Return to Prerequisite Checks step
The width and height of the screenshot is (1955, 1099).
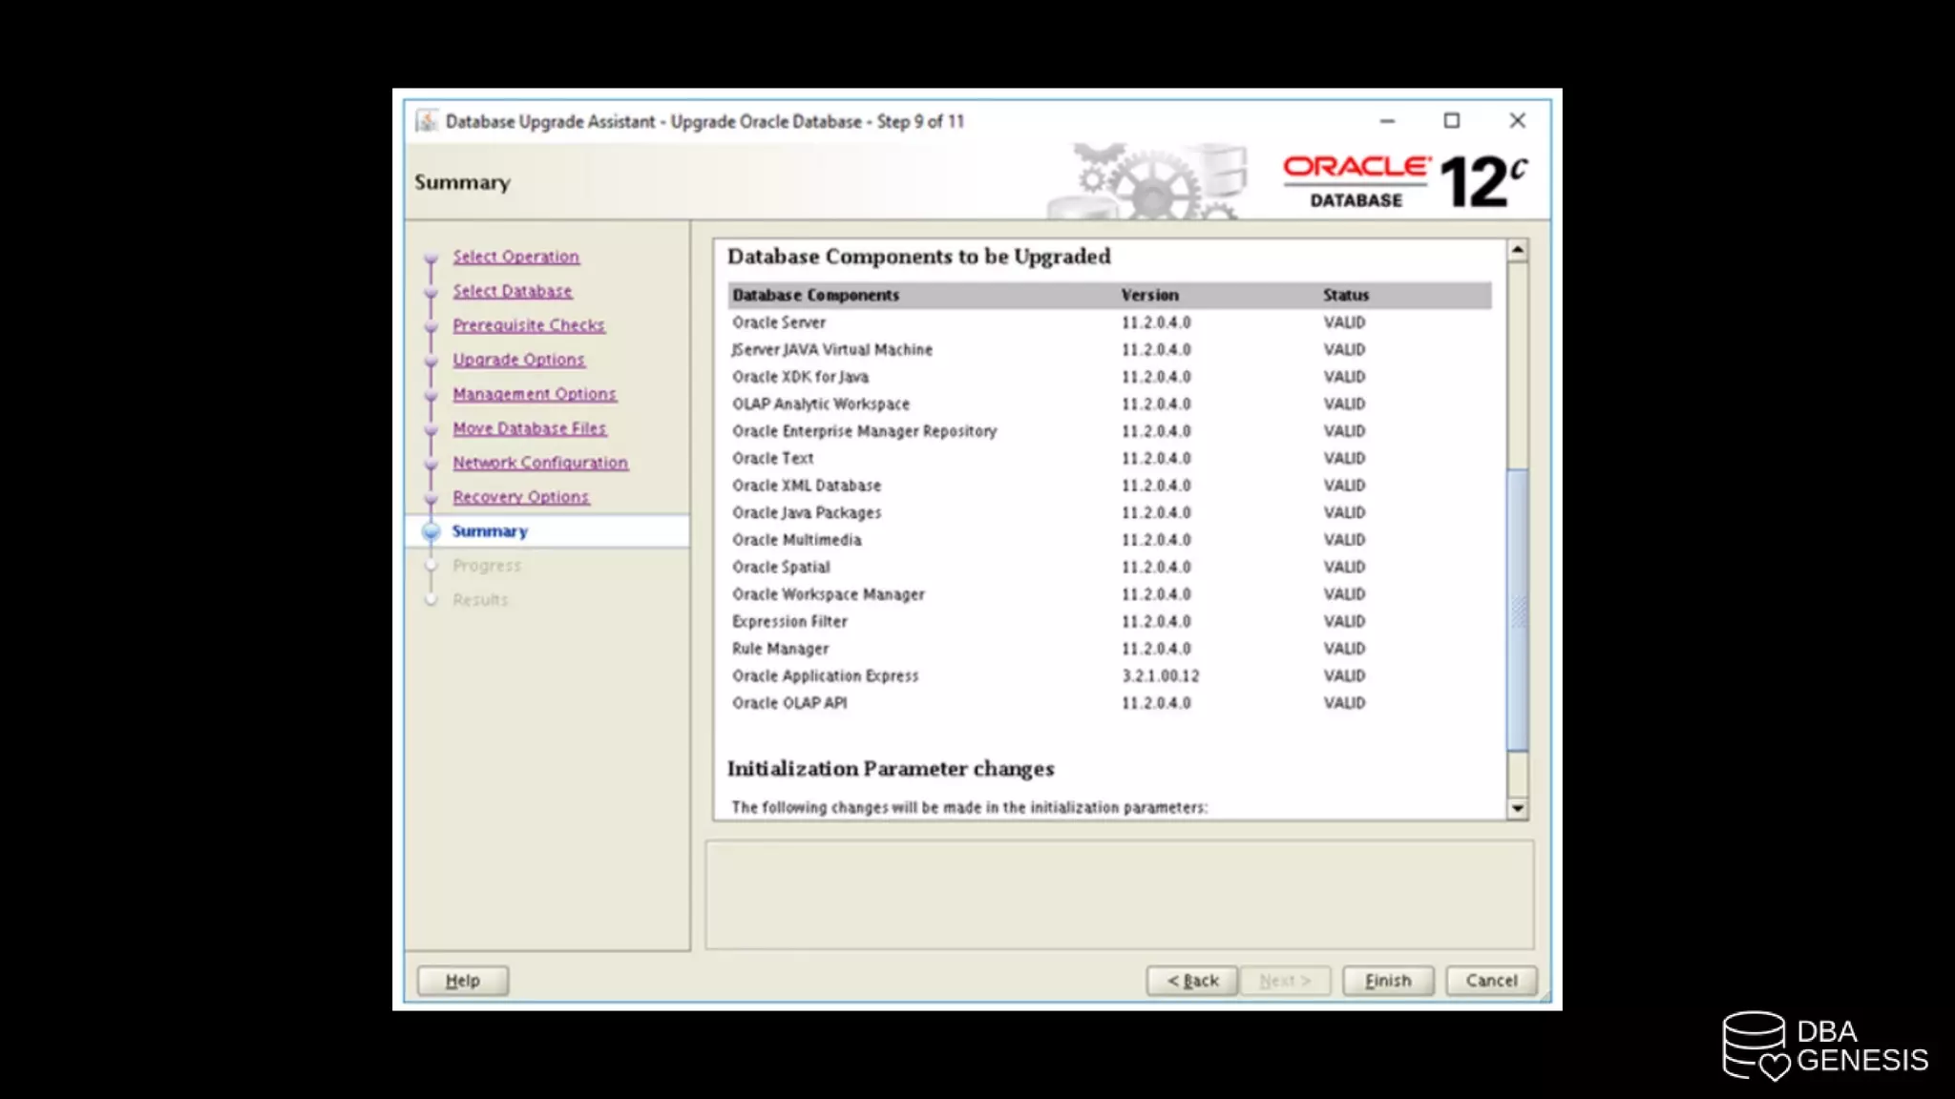[x=528, y=325]
